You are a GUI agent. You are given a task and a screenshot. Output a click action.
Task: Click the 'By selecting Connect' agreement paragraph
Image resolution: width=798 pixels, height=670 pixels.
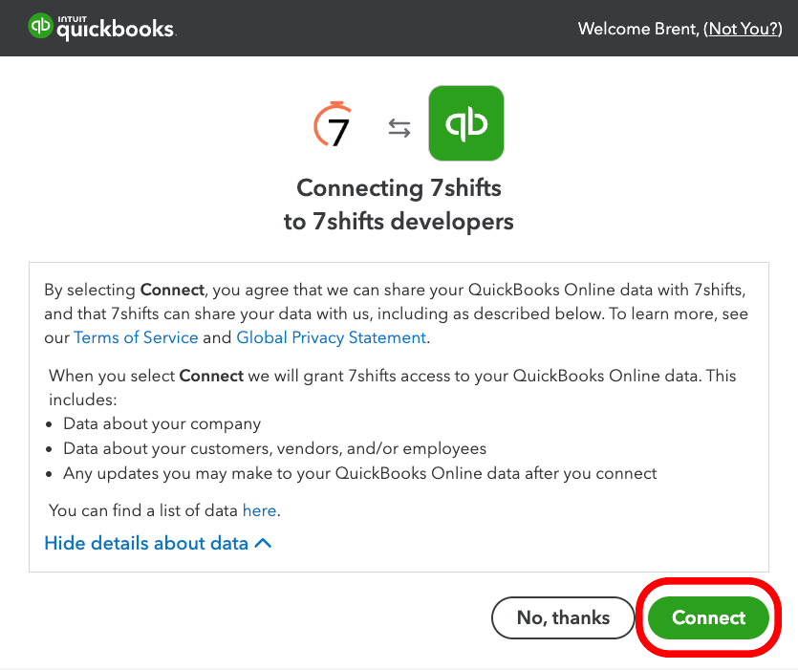click(396, 313)
